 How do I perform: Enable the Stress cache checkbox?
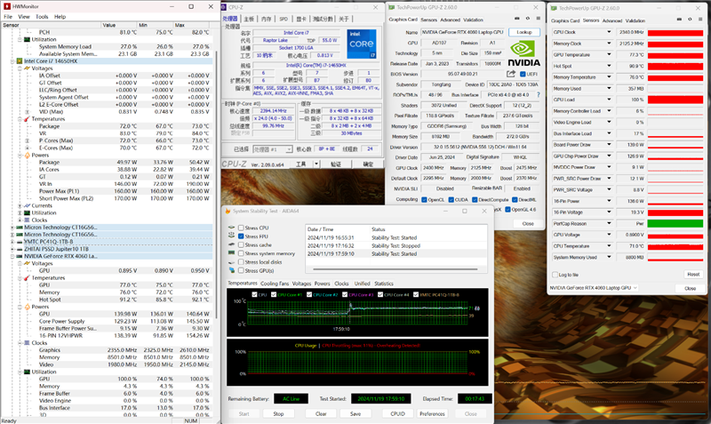pos(241,244)
